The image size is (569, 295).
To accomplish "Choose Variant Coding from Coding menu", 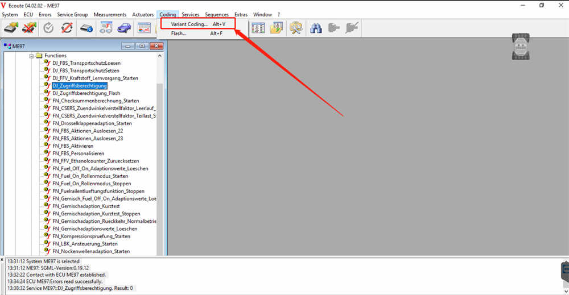I will tap(189, 24).
